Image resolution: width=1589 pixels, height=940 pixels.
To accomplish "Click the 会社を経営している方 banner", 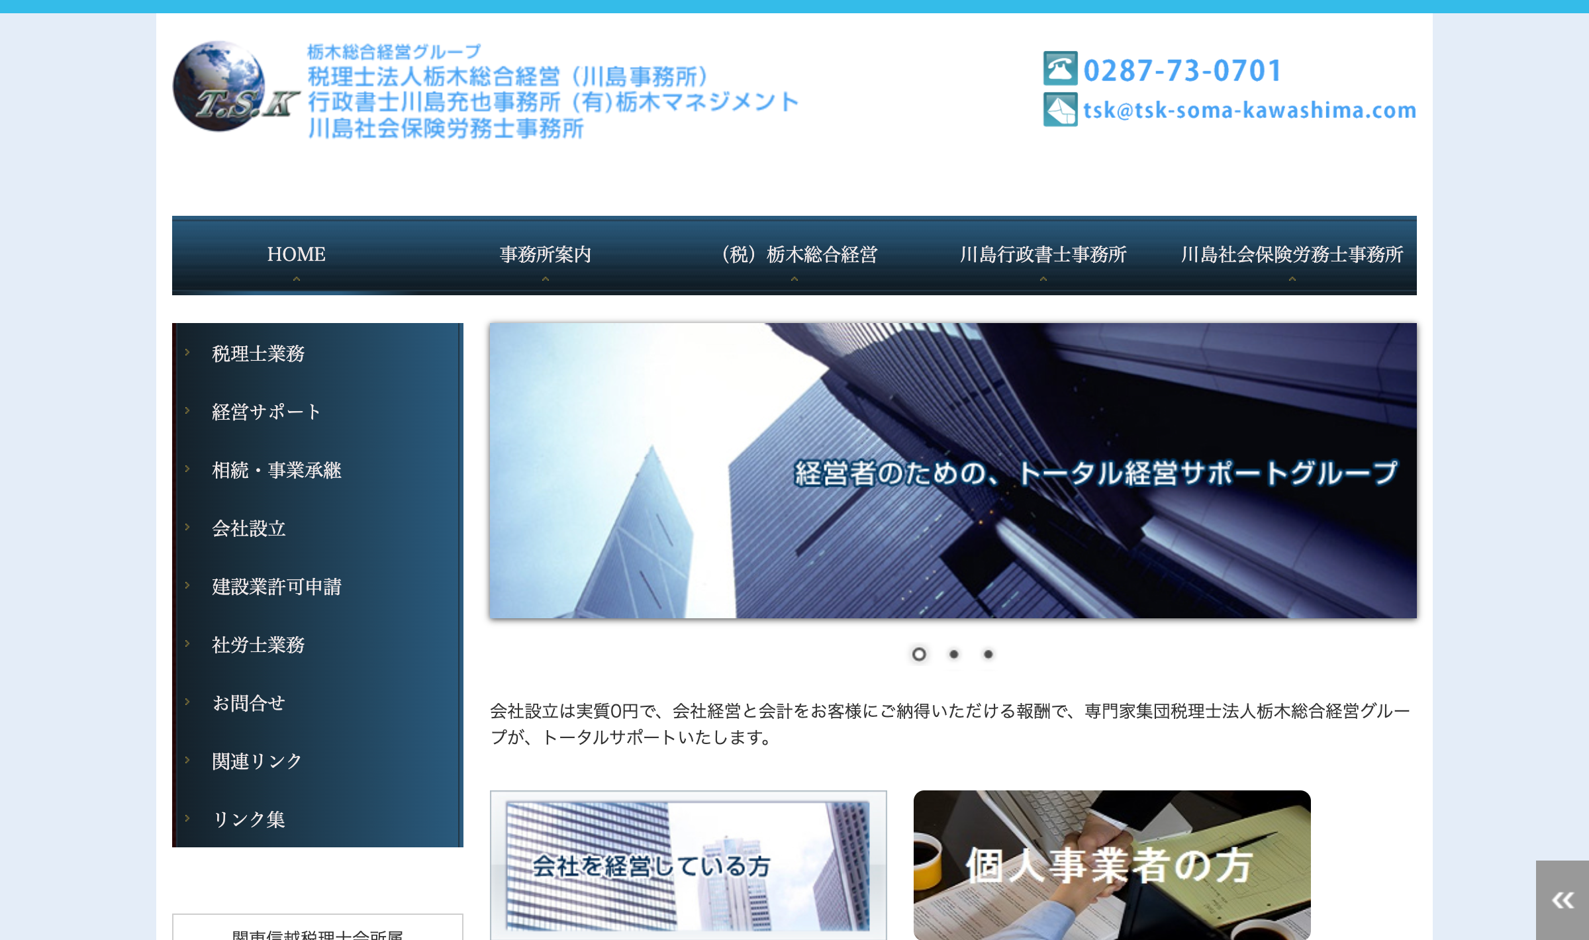I will pyautogui.click(x=688, y=865).
